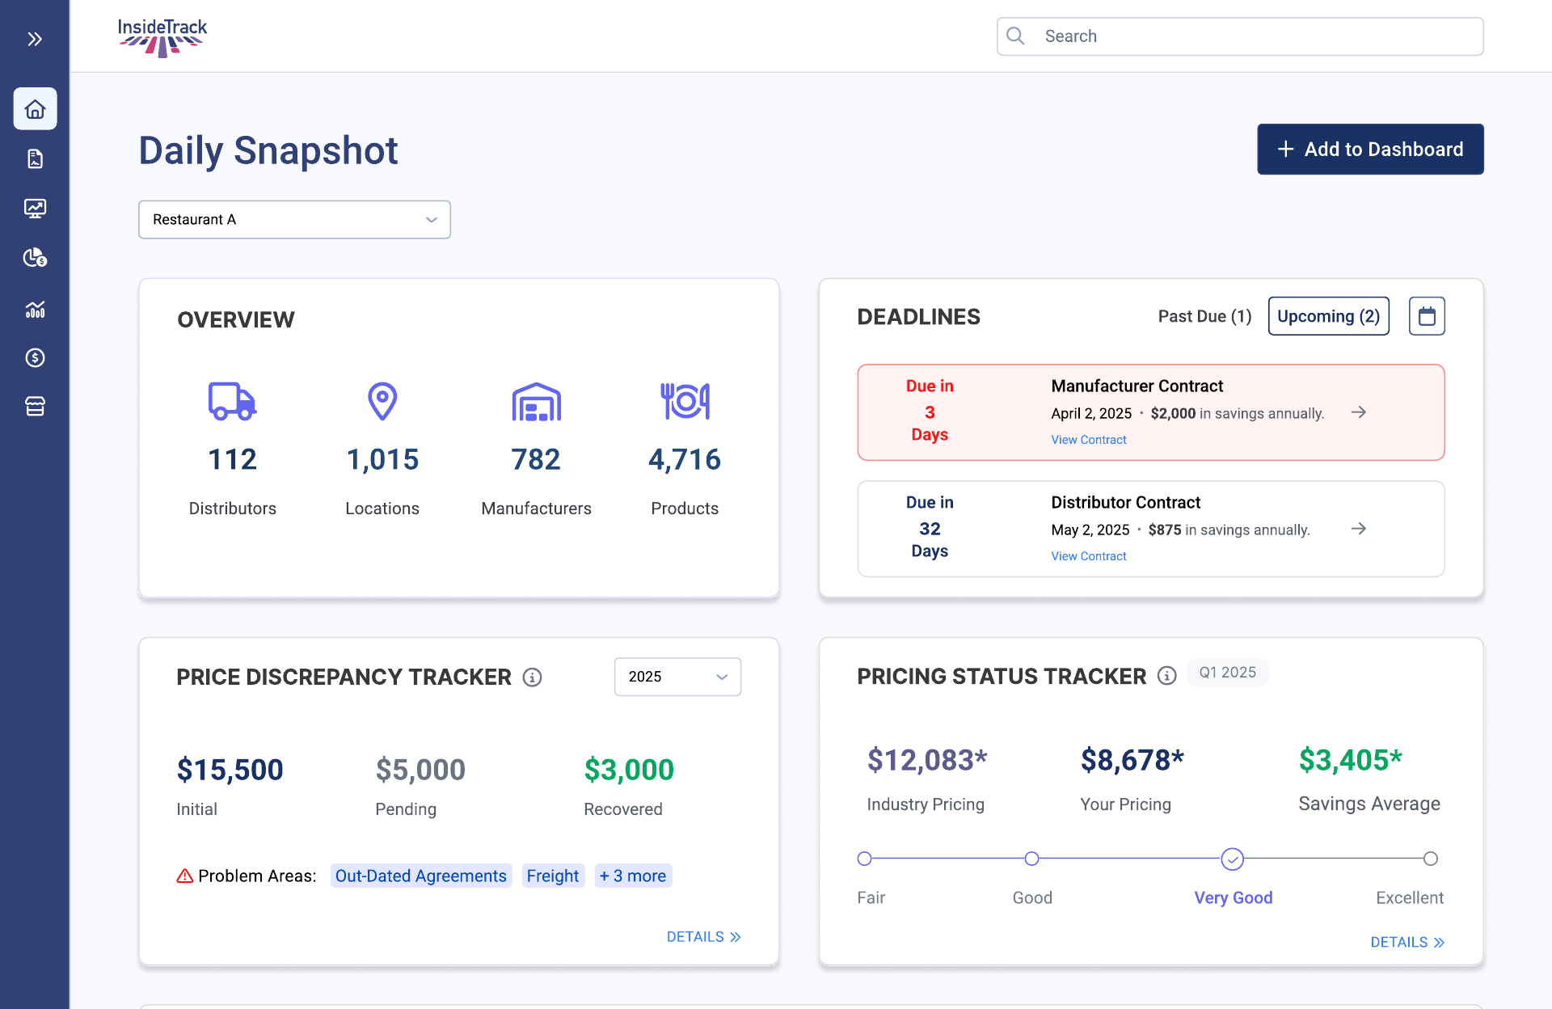Viewport: 1552px width, 1009px height.
Task: Open the monitor chart sidebar icon
Action: 35,209
